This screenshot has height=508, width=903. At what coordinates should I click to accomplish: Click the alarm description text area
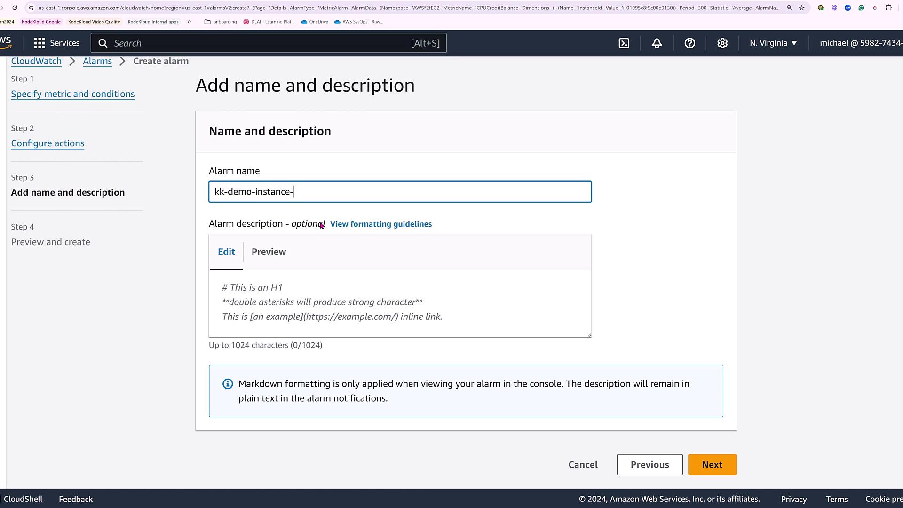click(400, 303)
